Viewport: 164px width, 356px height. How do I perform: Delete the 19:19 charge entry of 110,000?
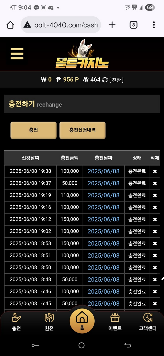[155, 195]
